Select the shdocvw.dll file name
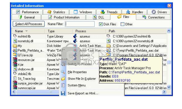Screen dimensions: 182x109 pyautogui.click(x=26, y=69)
